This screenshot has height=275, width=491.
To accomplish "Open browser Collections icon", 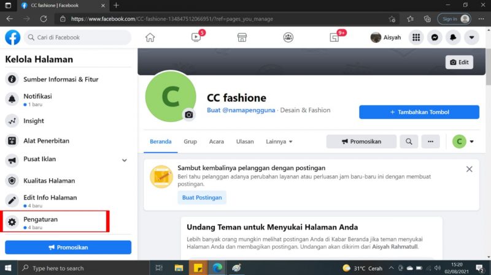I will (427, 19).
